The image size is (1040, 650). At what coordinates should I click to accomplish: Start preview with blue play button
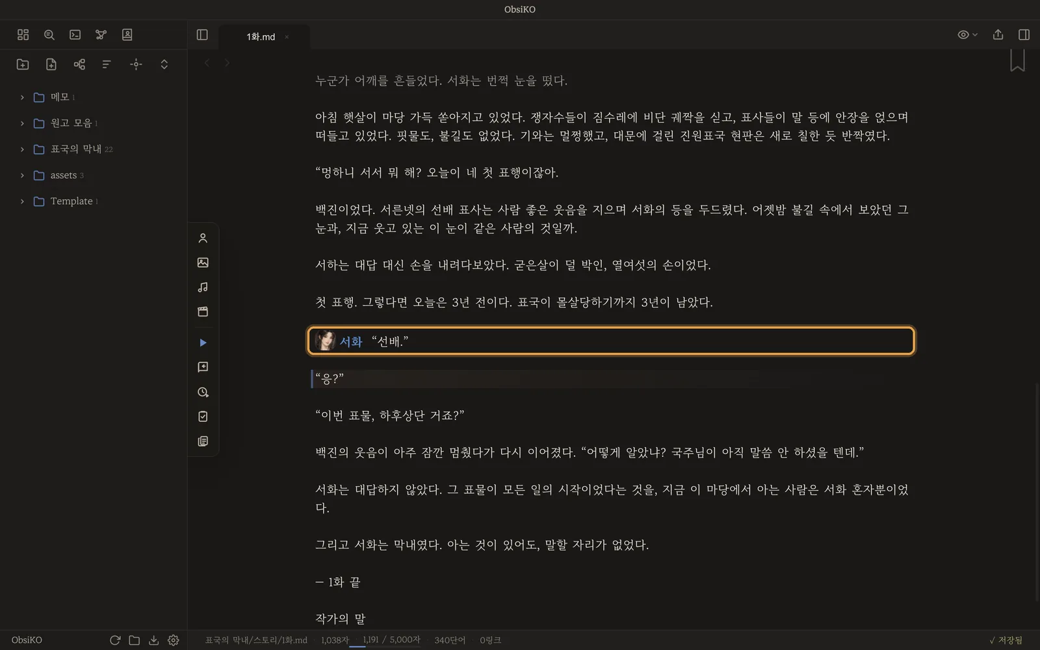[203, 343]
